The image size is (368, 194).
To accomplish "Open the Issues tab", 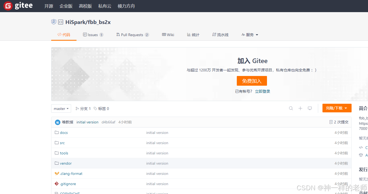I will pos(93,35).
